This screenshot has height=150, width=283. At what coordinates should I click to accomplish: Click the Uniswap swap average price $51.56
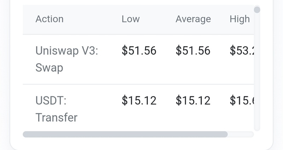pyautogui.click(x=193, y=50)
